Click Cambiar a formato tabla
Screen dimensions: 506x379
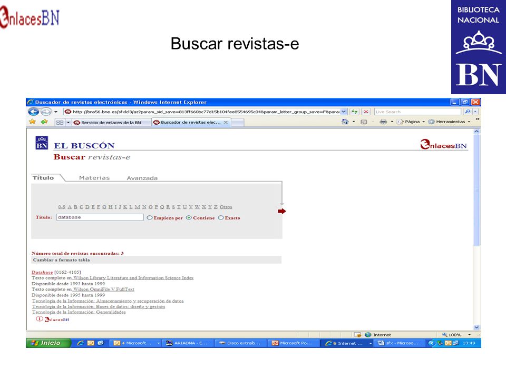61,260
